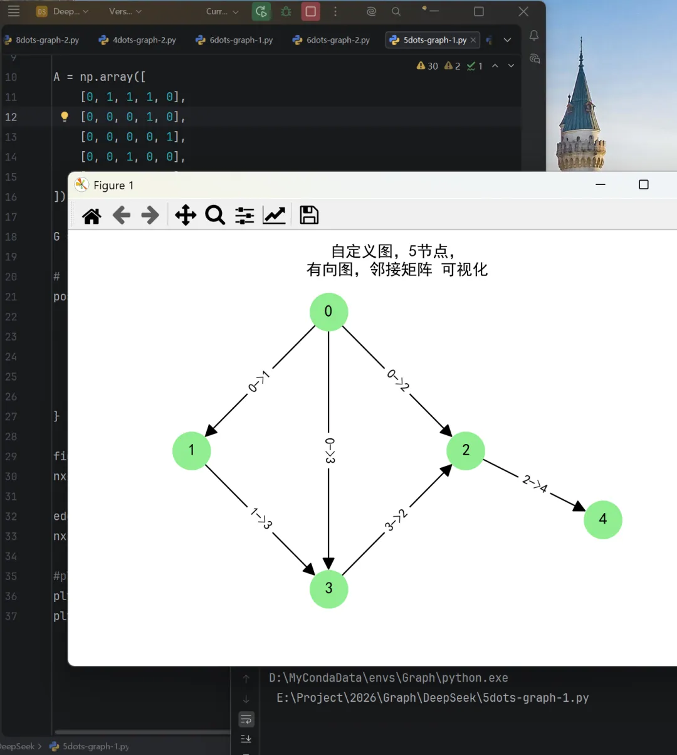Go to next highlighted error arrow

pos(511,66)
